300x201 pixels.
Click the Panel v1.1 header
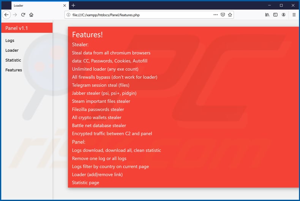[27, 28]
